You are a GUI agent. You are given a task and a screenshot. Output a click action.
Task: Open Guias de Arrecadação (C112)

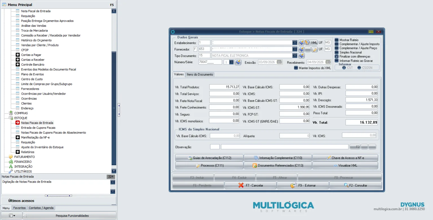(209, 158)
